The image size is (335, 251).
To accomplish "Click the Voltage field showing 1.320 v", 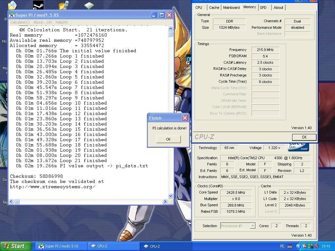I will click(x=274, y=148).
